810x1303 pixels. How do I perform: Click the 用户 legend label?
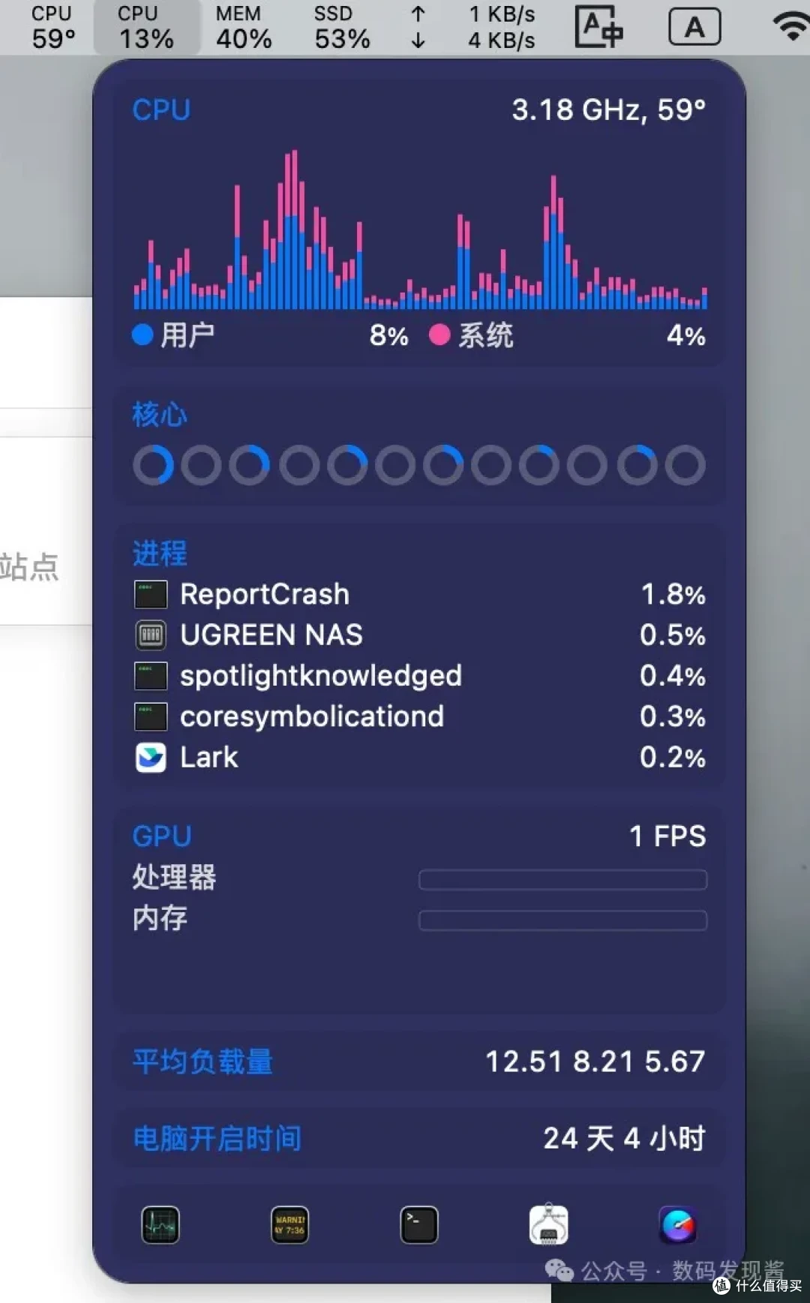(x=187, y=335)
